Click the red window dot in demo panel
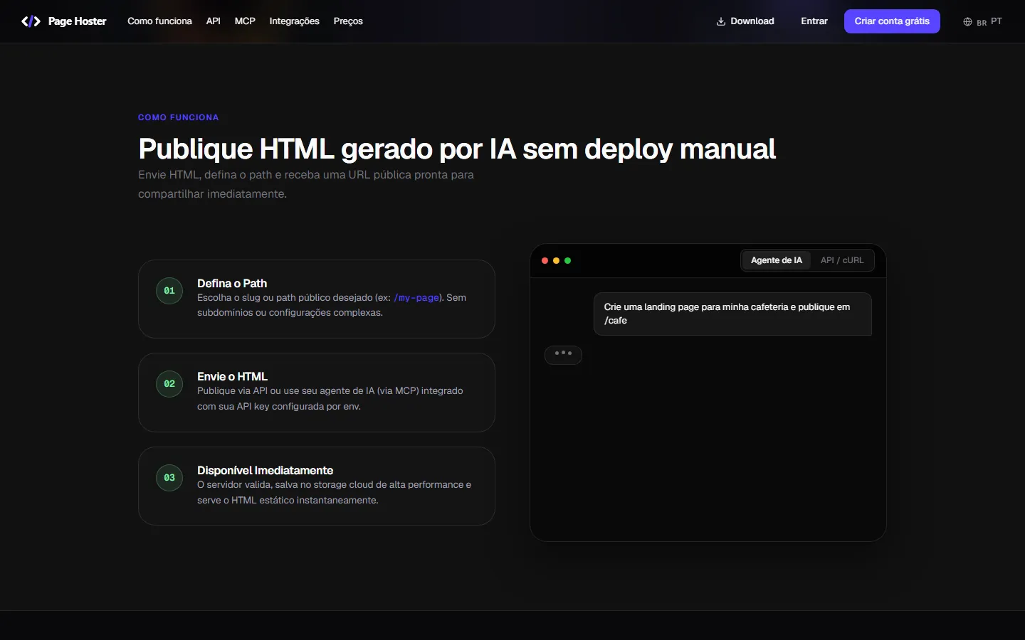Viewport: 1025px width, 640px height. coord(545,261)
